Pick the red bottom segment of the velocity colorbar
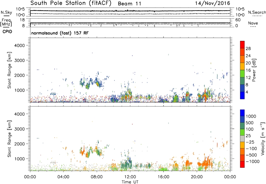This screenshot has height=184, width=266. 242,164
